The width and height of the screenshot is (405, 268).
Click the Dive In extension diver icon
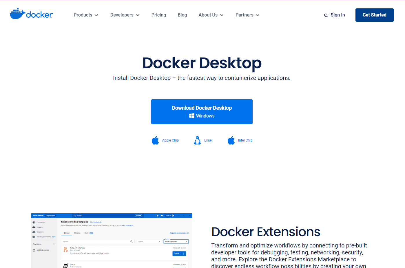[66, 266]
